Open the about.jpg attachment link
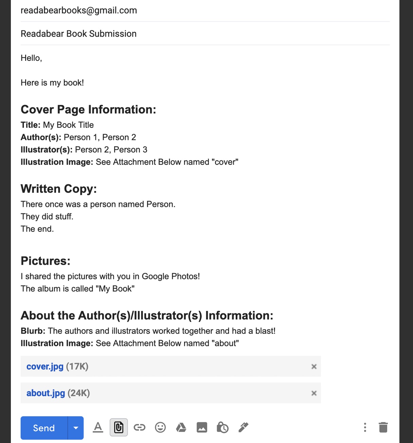Image resolution: width=413 pixels, height=443 pixels. pos(46,393)
